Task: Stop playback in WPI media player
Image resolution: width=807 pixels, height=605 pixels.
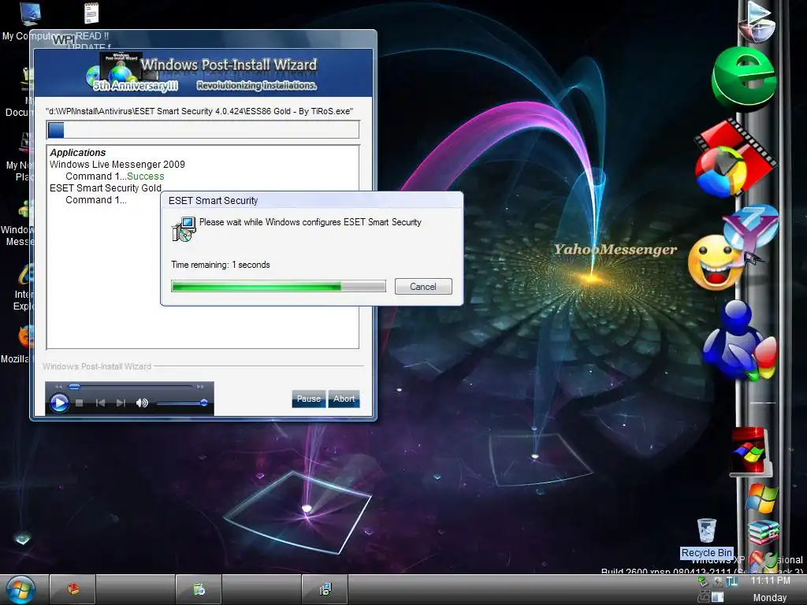Action: point(80,403)
